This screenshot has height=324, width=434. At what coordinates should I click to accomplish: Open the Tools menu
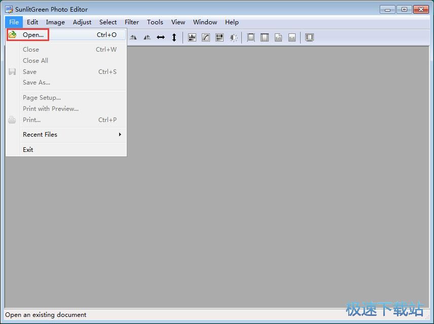click(x=155, y=22)
